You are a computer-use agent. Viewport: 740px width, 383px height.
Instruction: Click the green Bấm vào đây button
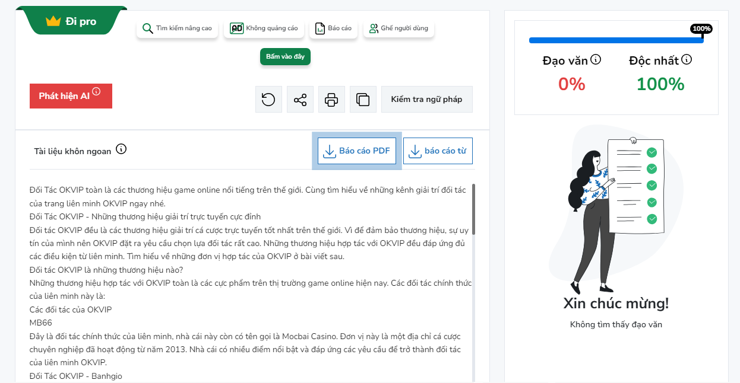pos(285,56)
